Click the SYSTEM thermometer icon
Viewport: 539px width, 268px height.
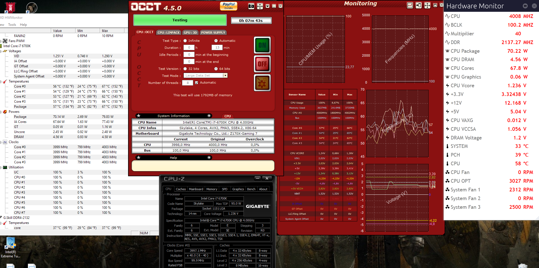(x=447, y=146)
